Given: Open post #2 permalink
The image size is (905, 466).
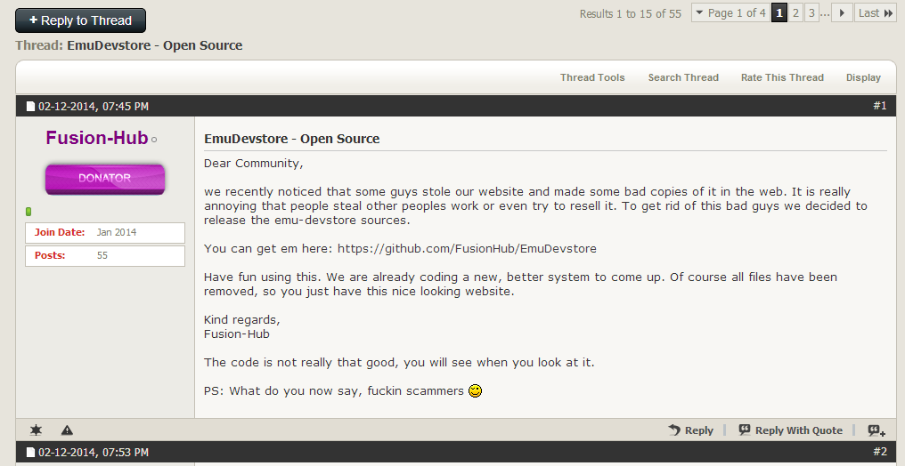Looking at the screenshot, I should click(x=879, y=452).
